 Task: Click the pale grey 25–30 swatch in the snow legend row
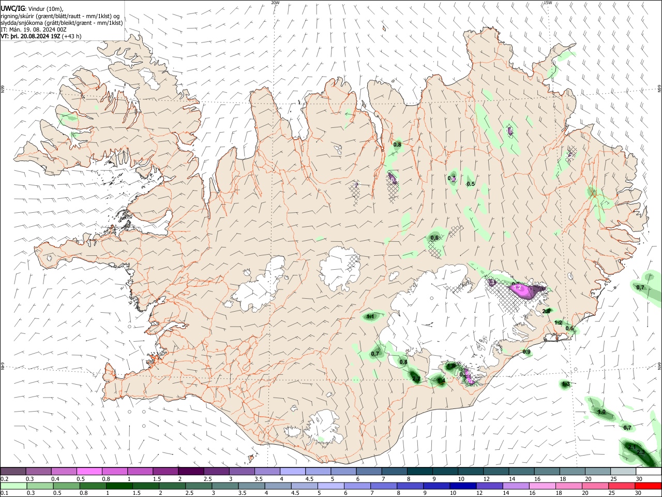coord(623,472)
